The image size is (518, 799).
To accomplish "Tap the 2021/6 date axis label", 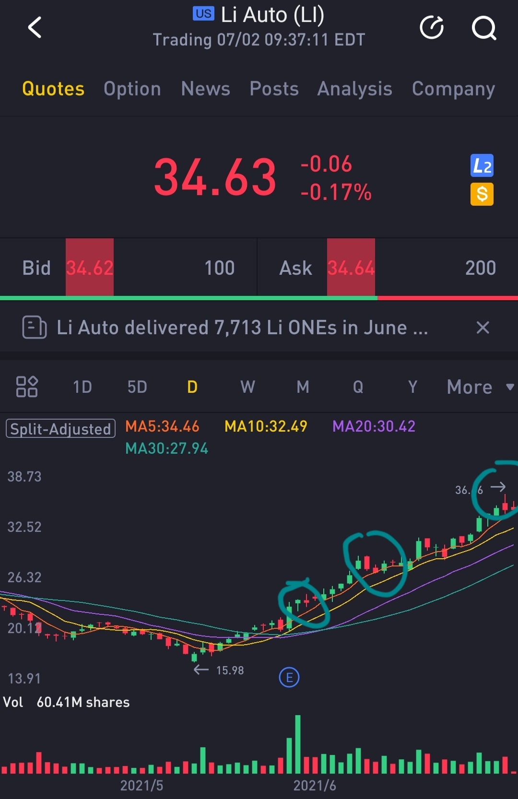I will [x=315, y=786].
